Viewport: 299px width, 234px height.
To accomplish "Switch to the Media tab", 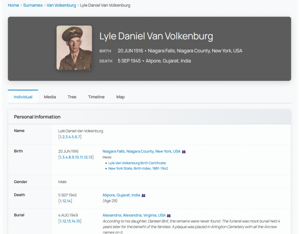I will click(x=50, y=97).
